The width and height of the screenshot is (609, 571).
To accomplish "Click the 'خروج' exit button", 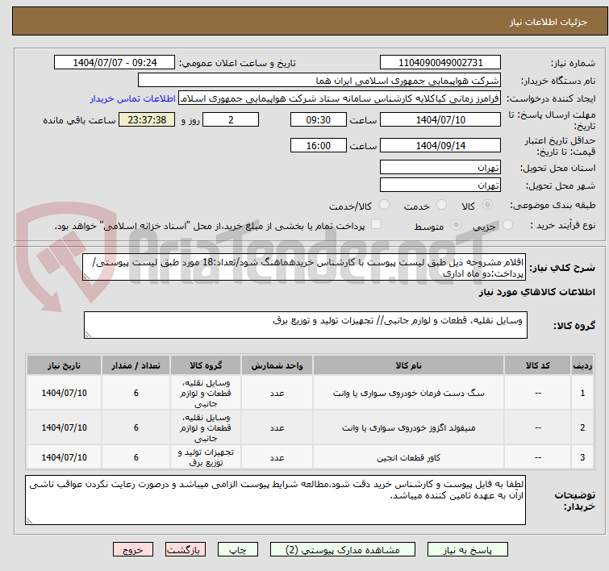I will 133,549.
